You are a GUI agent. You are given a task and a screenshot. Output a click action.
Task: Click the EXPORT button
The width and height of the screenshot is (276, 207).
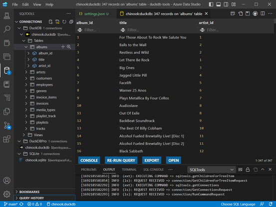152,160
